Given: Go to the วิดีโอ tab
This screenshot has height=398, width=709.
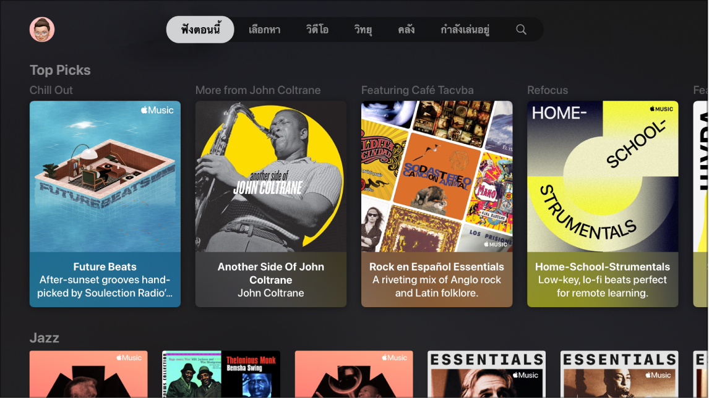Looking at the screenshot, I should tap(317, 30).
